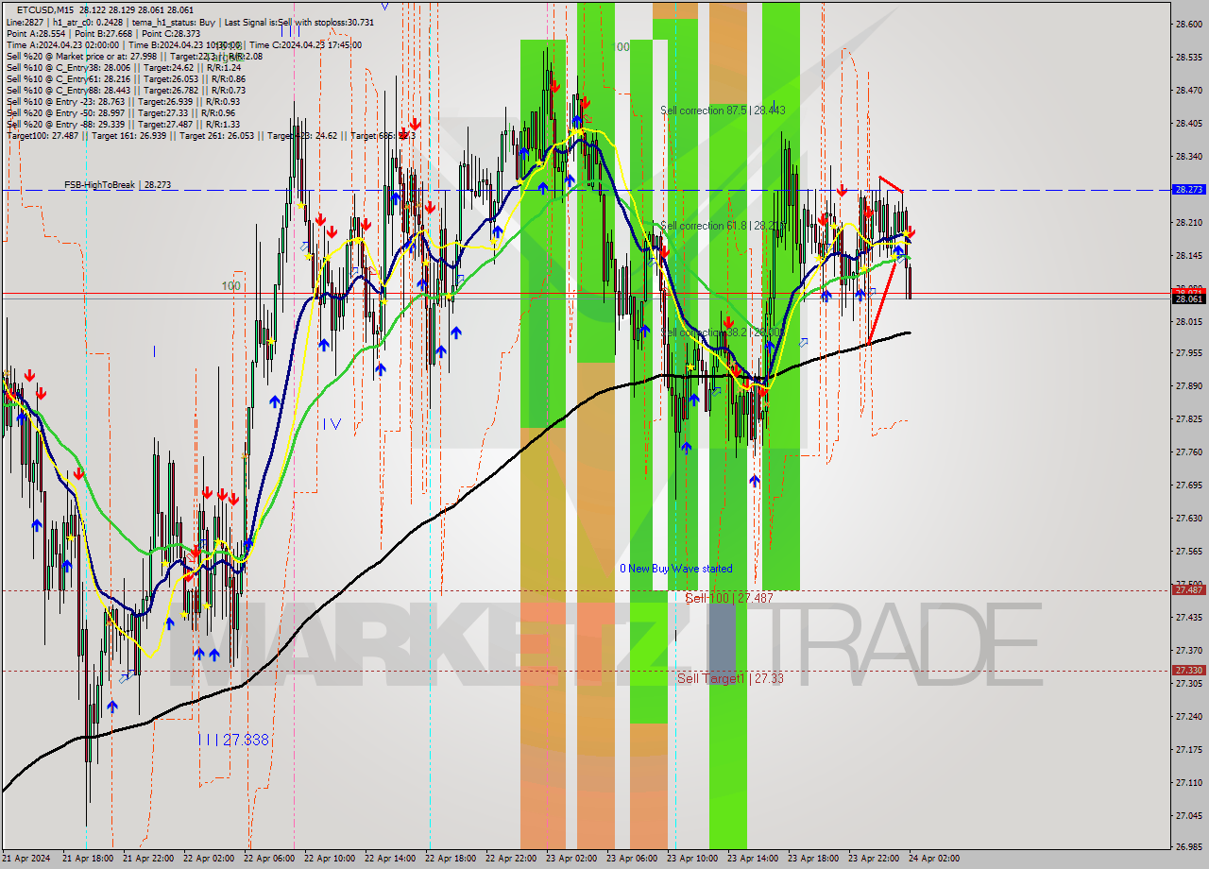Click the 27.175 price axis label
The image size is (1209, 869).
click(x=1188, y=750)
